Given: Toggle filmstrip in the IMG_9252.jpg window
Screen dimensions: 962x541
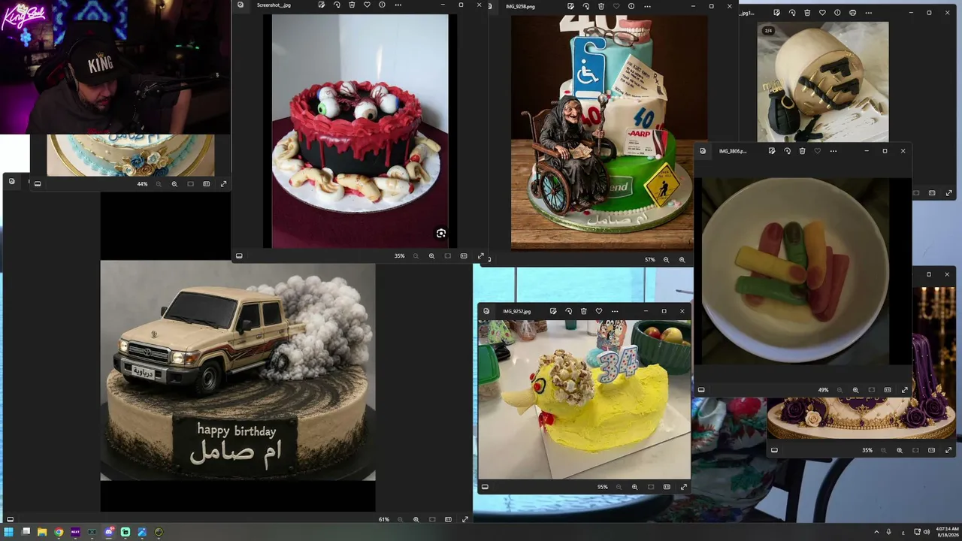Looking at the screenshot, I should point(485,487).
